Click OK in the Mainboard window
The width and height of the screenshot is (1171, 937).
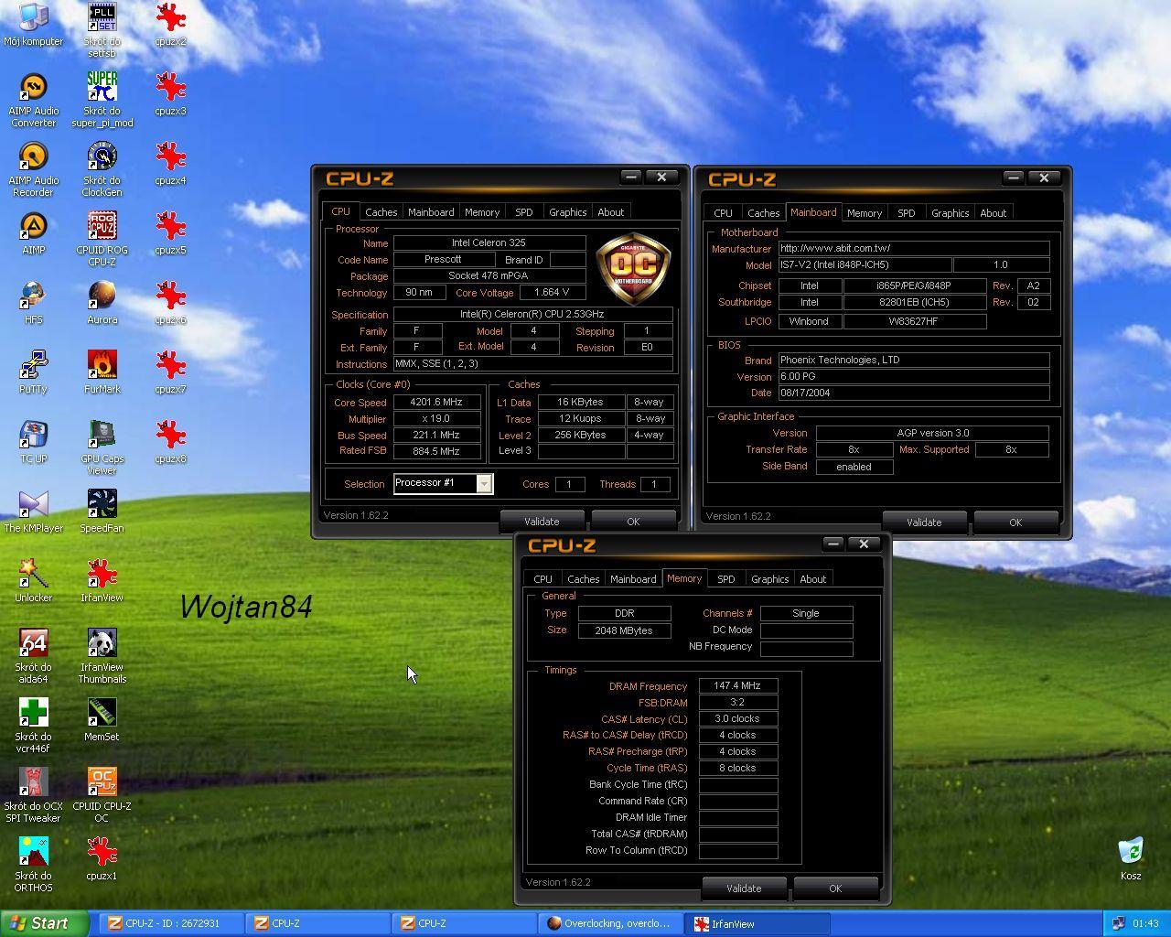pos(1015,522)
